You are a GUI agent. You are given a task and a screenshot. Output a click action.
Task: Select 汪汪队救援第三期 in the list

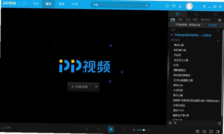[x=183, y=80]
